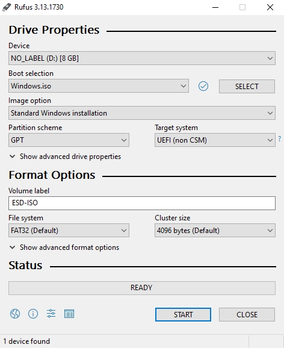This screenshot has width=284, height=348.
Task: Click the Partition scheme label
Action: 35,128
